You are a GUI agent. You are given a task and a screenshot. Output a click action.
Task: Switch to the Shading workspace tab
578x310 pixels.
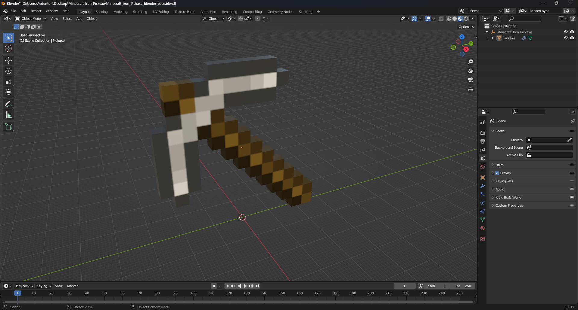(x=101, y=12)
